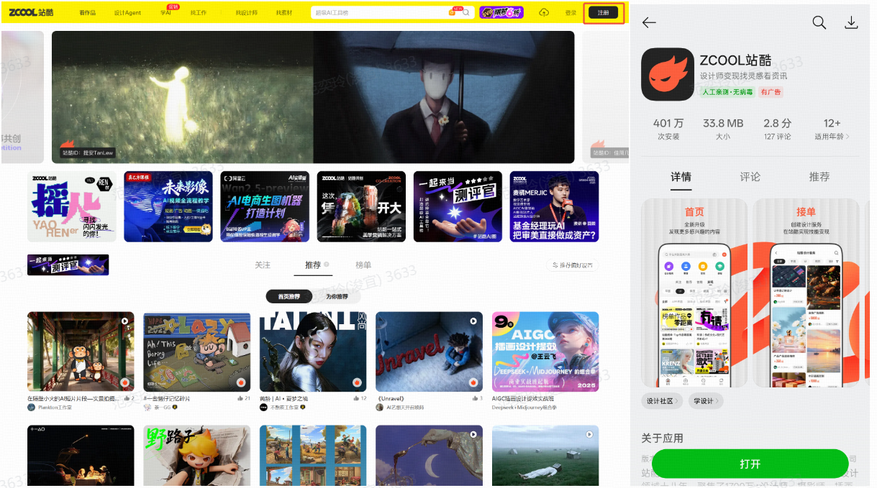Open the 野路子 figurine thumbnail
The width and height of the screenshot is (877, 488).
pyautogui.click(x=196, y=456)
